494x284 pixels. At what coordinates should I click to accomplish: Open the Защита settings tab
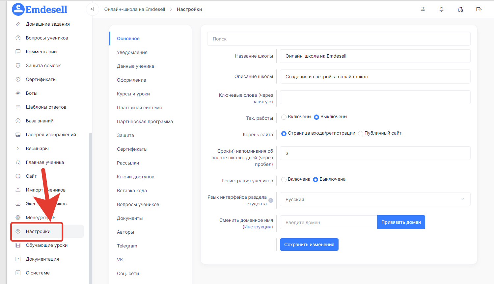pyautogui.click(x=125, y=135)
